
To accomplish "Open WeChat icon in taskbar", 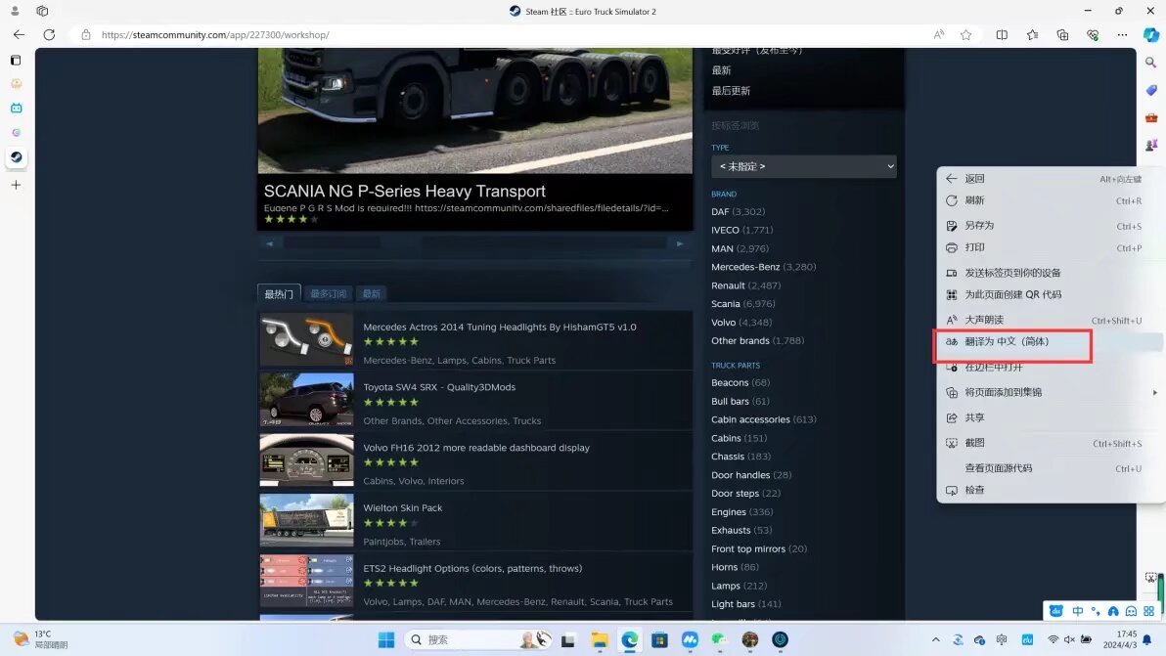I will click(x=719, y=639).
